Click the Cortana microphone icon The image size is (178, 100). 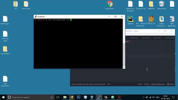click(x=52, y=97)
